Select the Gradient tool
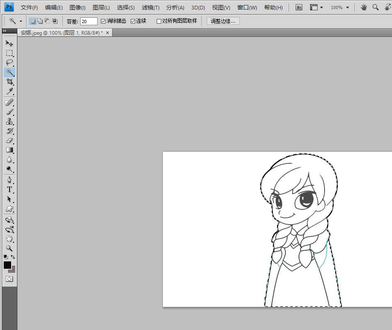 [x=9, y=150]
